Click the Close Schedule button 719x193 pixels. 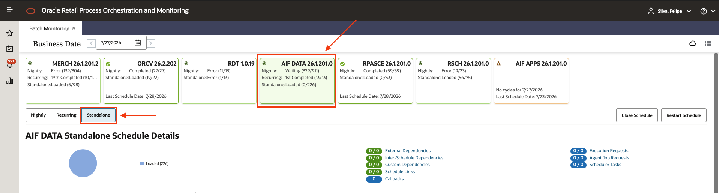point(637,115)
